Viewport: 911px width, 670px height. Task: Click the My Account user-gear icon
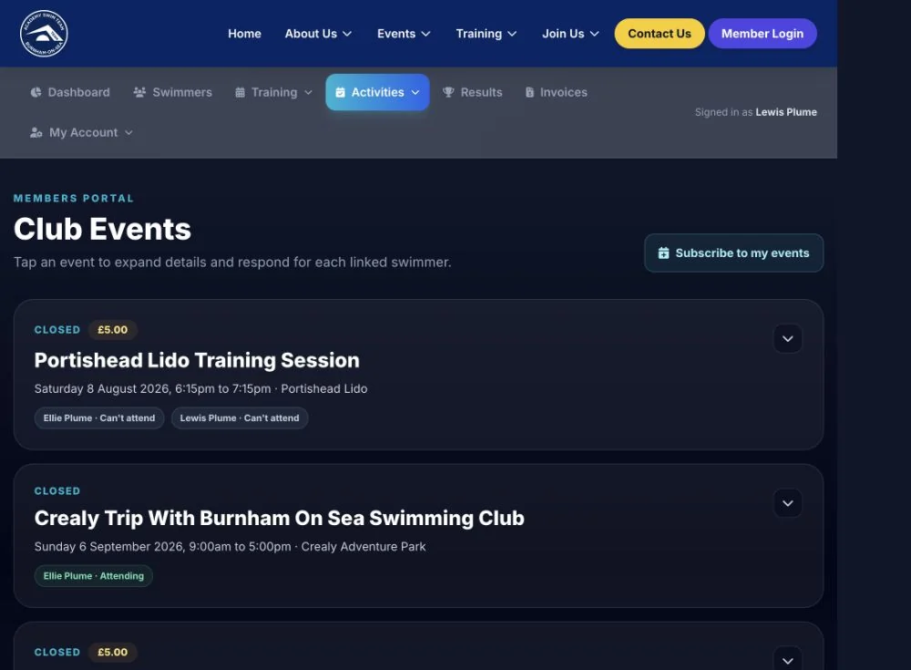click(x=36, y=132)
